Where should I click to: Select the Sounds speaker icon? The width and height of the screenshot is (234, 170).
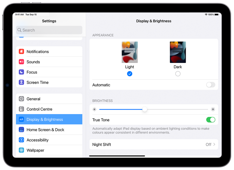click(21, 62)
